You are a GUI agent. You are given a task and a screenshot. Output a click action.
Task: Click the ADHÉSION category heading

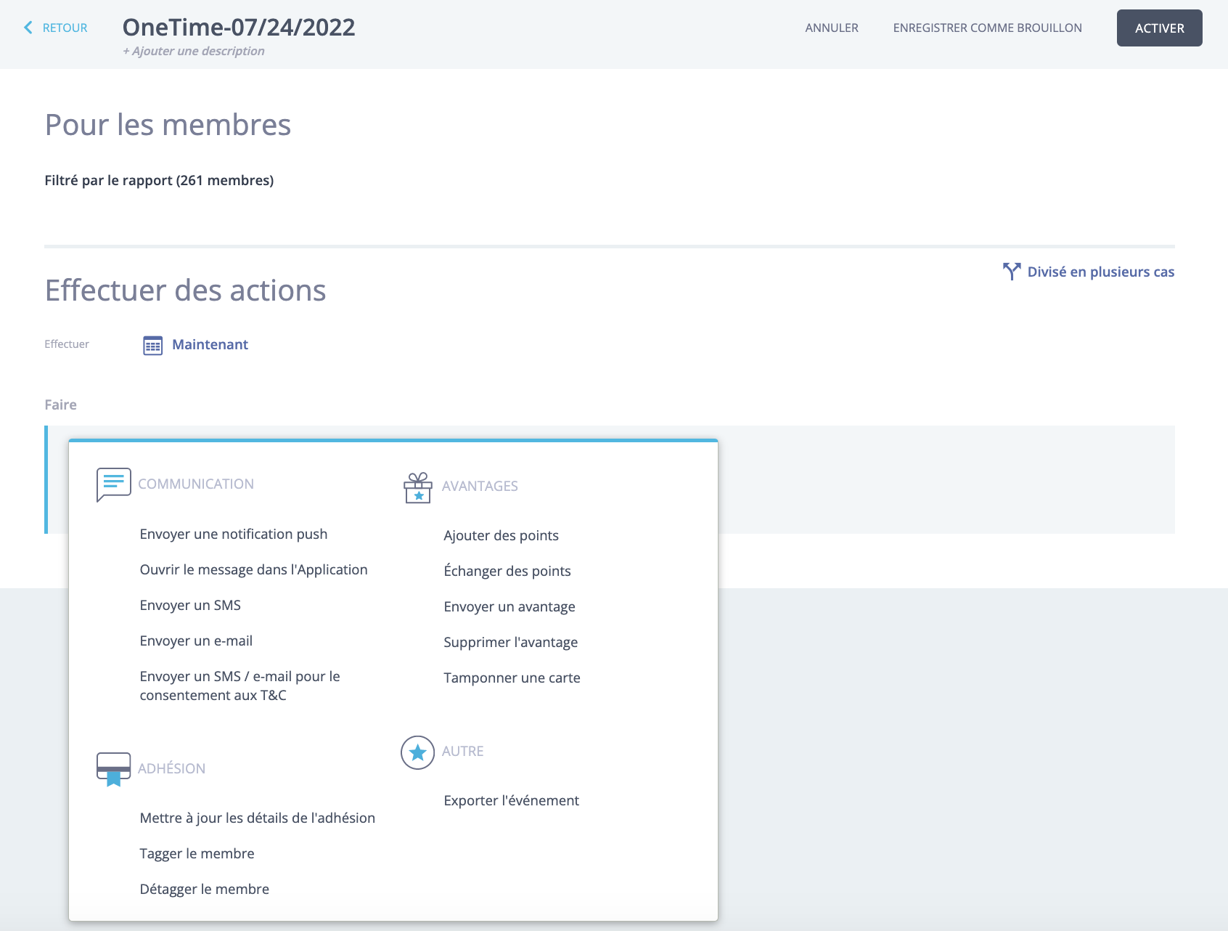[171, 768]
